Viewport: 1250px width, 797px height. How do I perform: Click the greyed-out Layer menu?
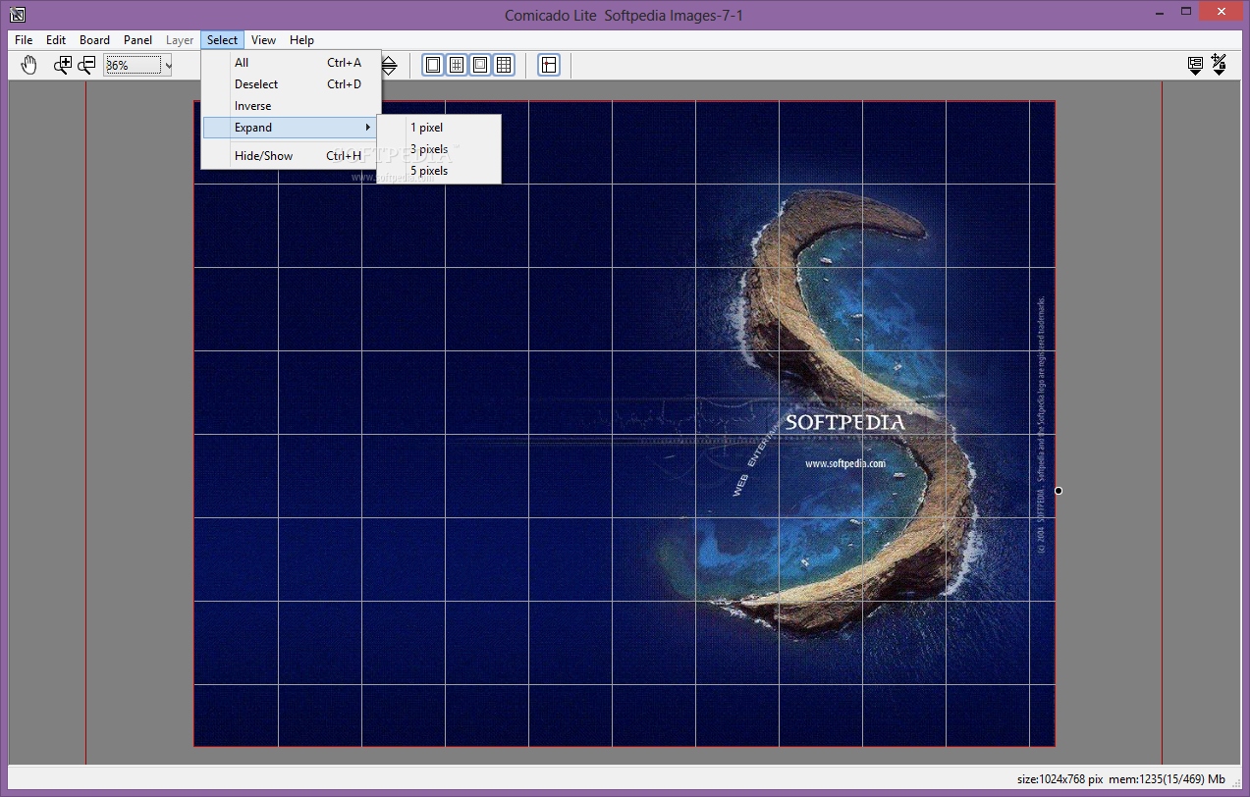(180, 40)
